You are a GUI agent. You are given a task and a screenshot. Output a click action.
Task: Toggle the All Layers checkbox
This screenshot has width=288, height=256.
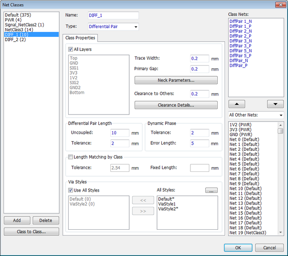click(70, 49)
